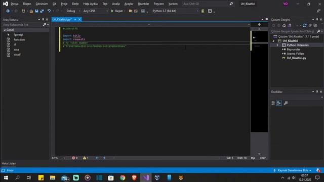Open the Görünüm menu
Image resolution: width=324 pixels, height=182 pixels.
pyautogui.click(x=42, y=4)
